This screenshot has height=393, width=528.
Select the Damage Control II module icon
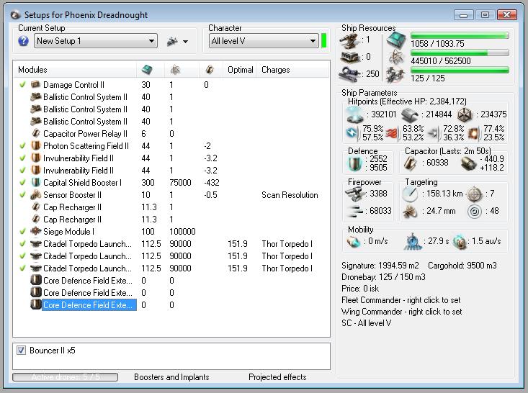click(36, 84)
